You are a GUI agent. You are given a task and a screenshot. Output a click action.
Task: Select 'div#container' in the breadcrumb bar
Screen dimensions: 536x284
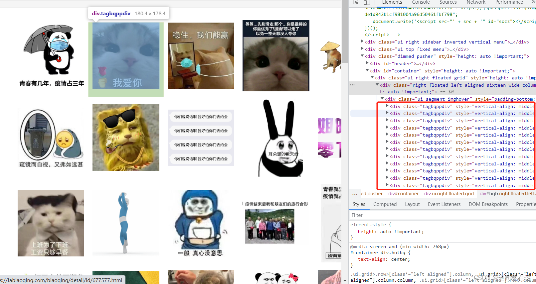[x=403, y=194]
